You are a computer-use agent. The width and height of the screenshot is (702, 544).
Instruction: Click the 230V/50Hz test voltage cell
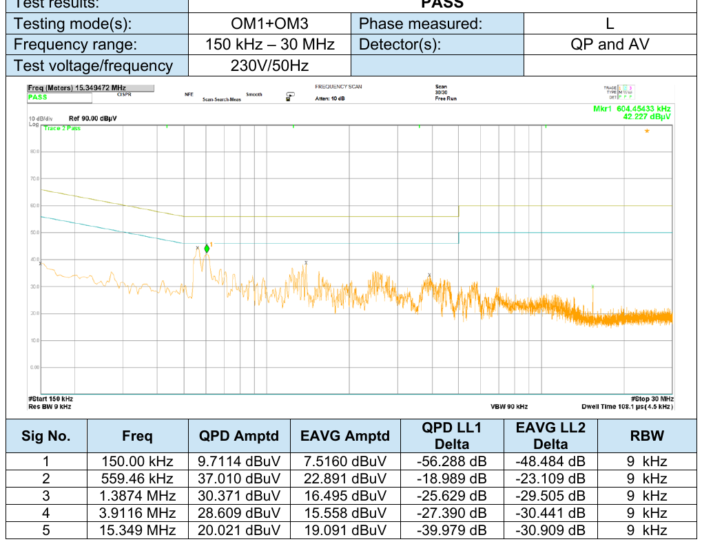click(x=269, y=66)
